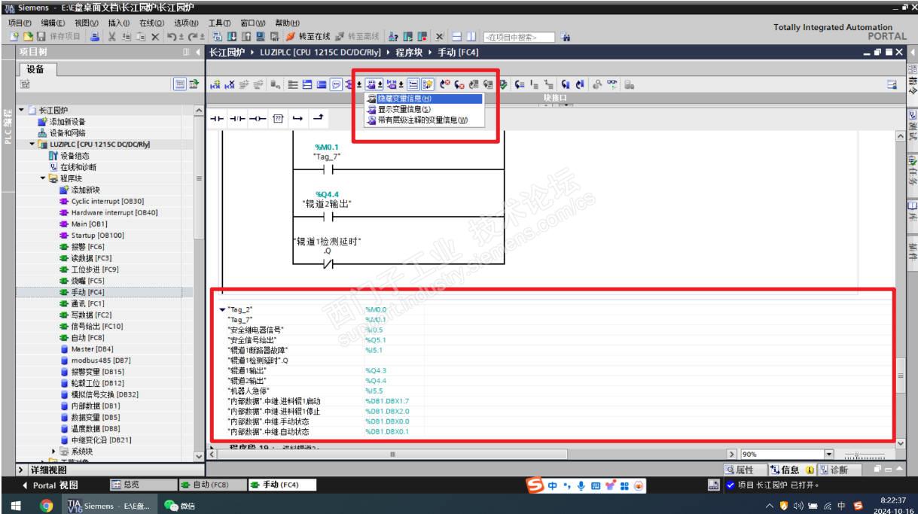Select 设备和网络 in project tree

click(x=66, y=132)
